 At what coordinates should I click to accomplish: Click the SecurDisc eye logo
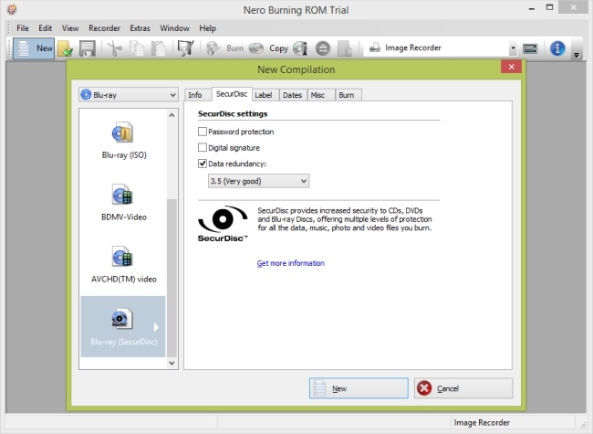(223, 224)
